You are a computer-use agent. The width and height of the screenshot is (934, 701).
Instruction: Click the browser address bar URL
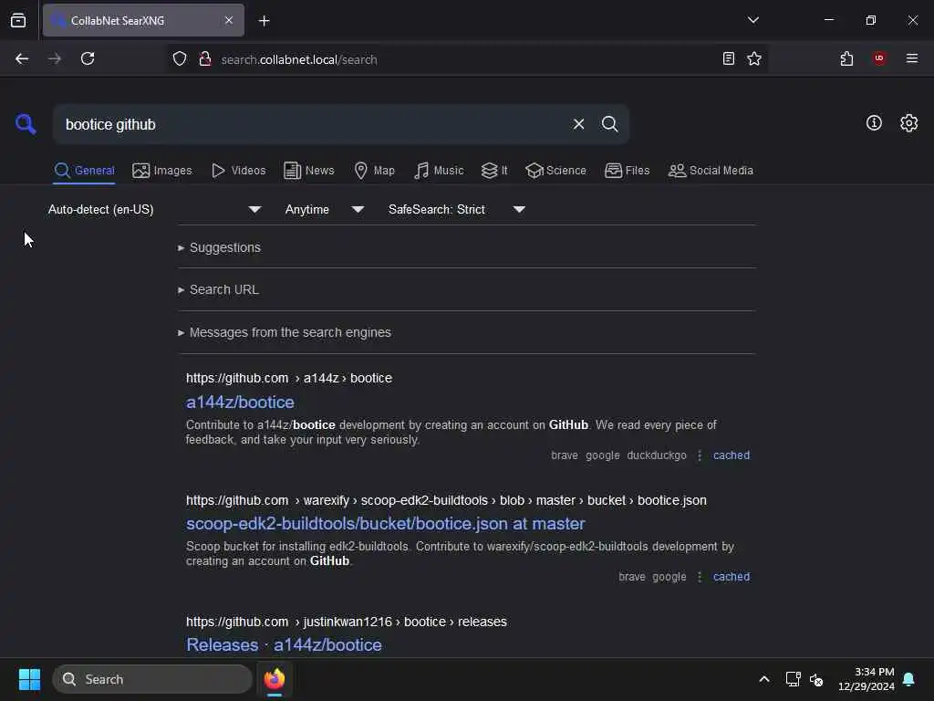[x=299, y=59]
